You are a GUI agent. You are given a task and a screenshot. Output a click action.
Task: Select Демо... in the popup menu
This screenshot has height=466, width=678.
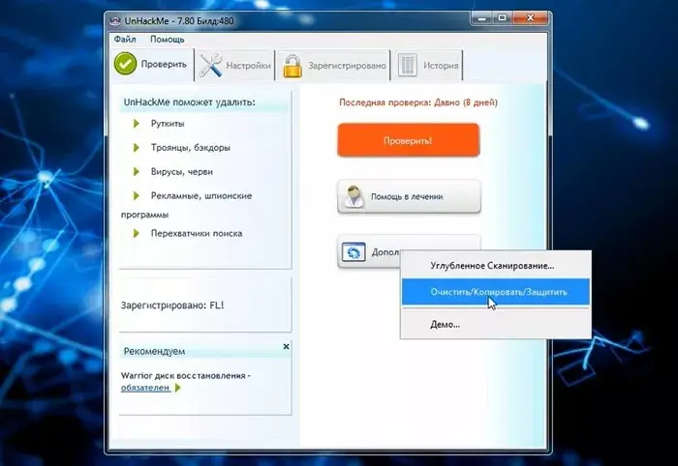click(446, 324)
